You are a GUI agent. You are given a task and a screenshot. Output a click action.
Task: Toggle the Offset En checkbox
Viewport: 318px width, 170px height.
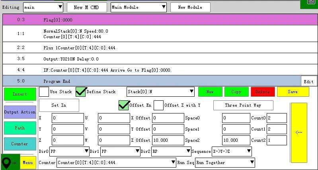(x=123, y=105)
